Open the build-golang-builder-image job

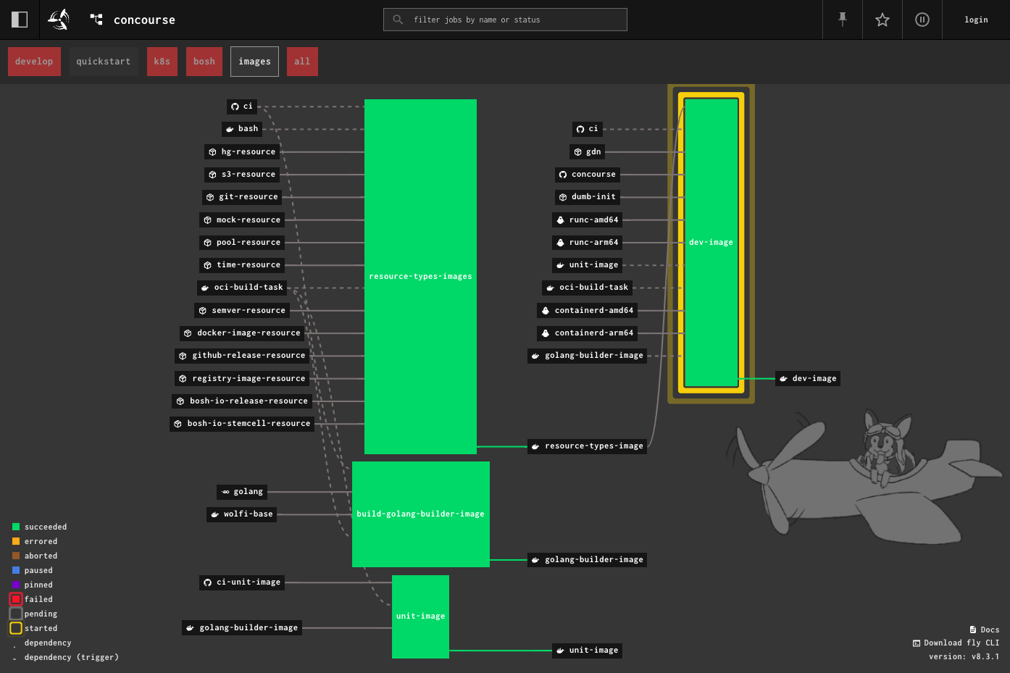(421, 514)
